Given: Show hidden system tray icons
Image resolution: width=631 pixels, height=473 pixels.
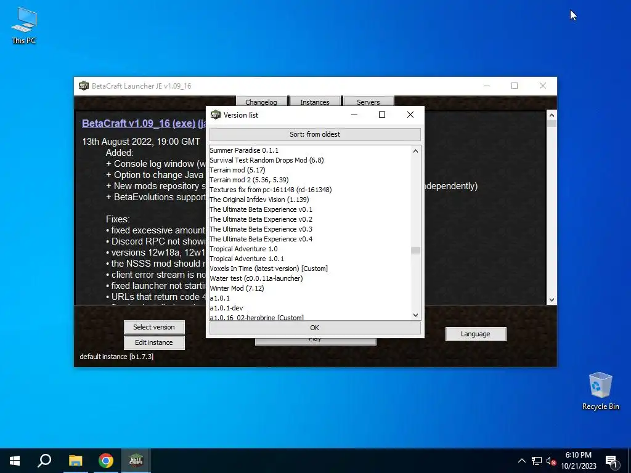Looking at the screenshot, I should point(521,461).
